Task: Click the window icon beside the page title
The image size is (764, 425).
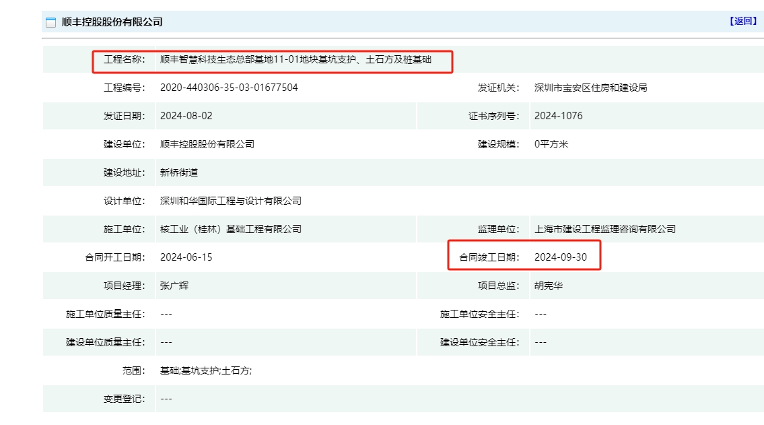Action: click(x=50, y=22)
